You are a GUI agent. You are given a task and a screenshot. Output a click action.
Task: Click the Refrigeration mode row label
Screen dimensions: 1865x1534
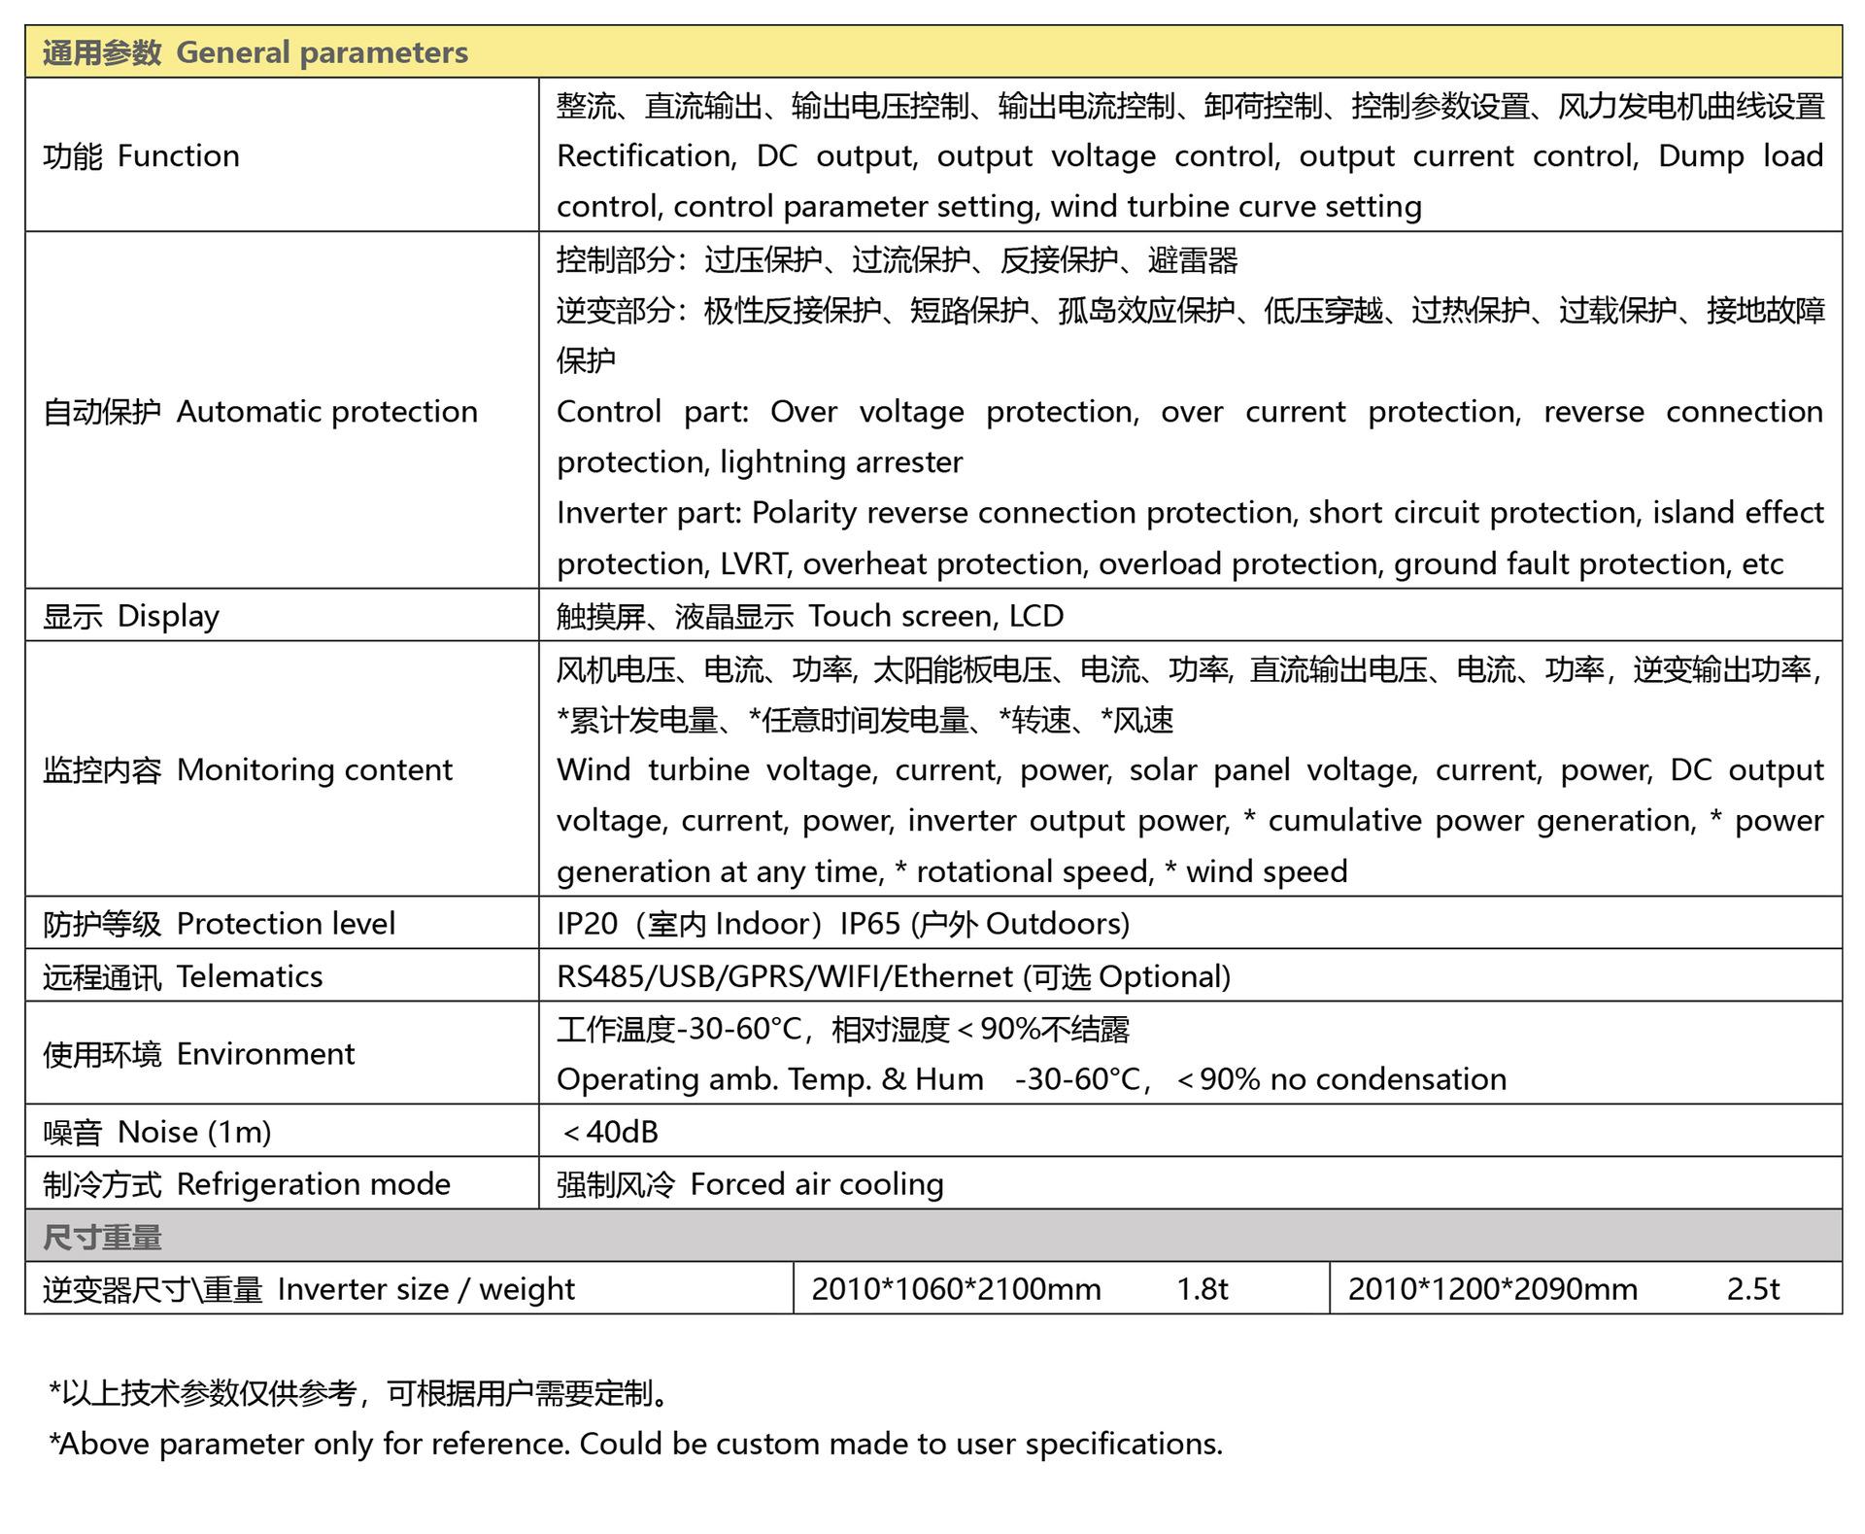click(x=245, y=1184)
